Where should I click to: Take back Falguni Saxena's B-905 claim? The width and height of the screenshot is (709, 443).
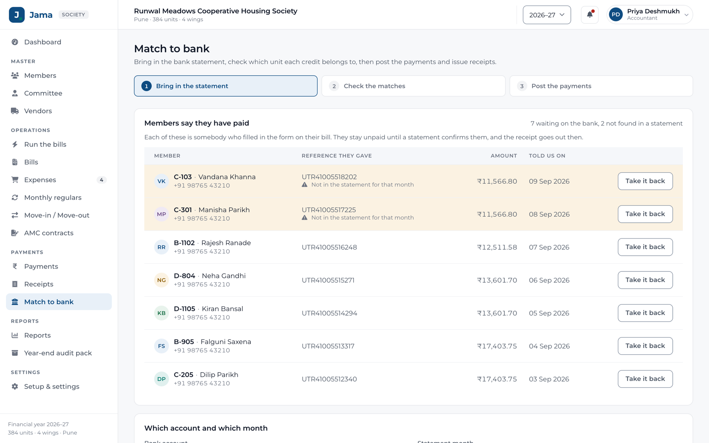[x=645, y=346]
